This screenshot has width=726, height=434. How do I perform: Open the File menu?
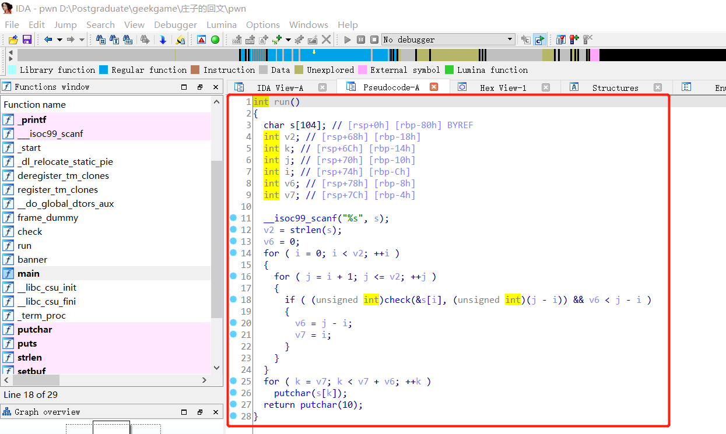(12, 24)
